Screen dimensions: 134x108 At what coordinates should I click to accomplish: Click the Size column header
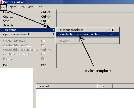coord(105,86)
